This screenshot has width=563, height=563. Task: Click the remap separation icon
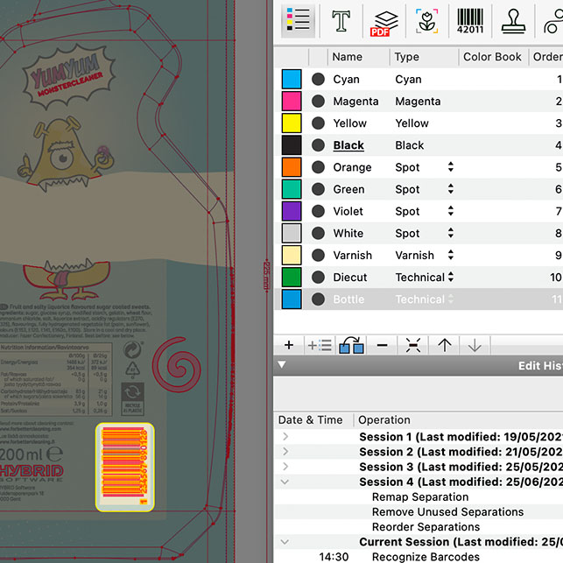[x=351, y=345]
